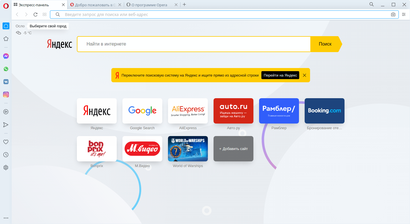Open Easy Setup sliders icon

(404, 15)
